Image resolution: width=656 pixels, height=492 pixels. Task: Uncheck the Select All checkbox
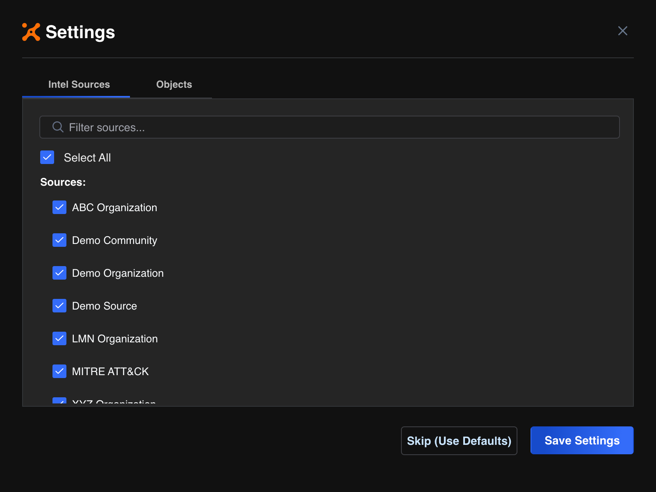pyautogui.click(x=47, y=157)
